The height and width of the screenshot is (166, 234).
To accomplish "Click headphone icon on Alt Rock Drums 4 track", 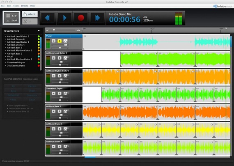I will [x=65, y=129].
